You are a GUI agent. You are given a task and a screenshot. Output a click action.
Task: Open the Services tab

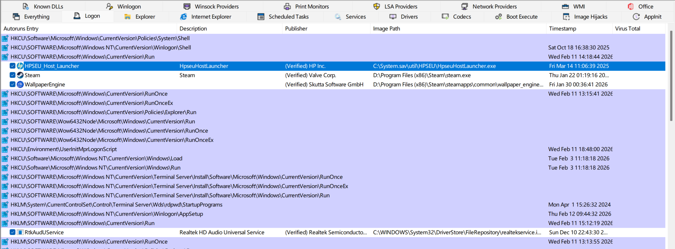[350, 17]
